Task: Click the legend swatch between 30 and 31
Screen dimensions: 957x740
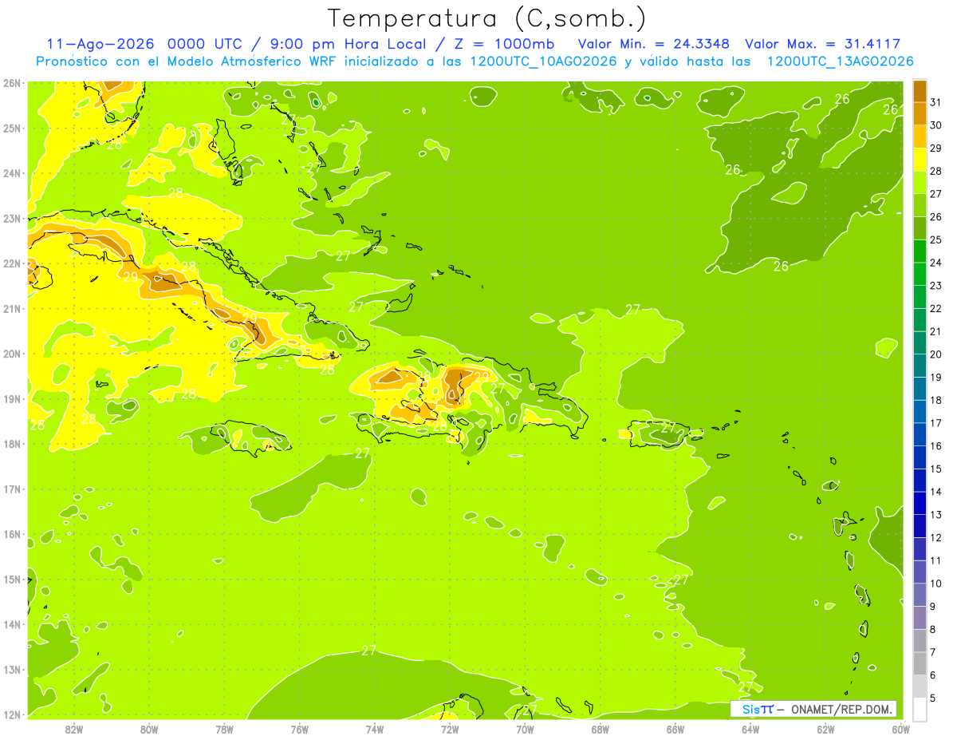Action: 920,113
